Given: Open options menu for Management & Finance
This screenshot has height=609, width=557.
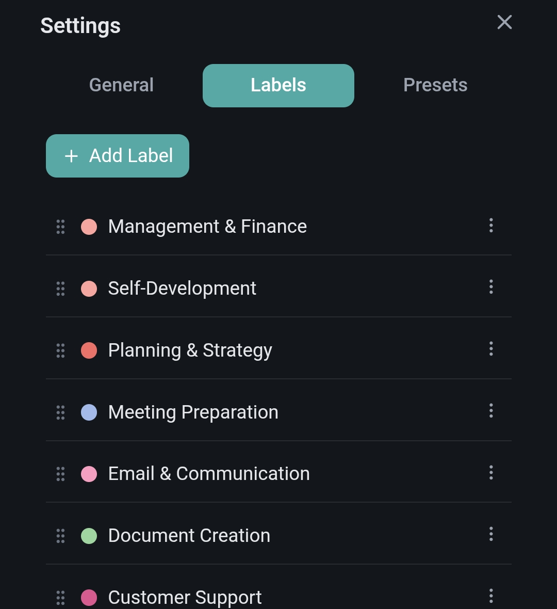Looking at the screenshot, I should [490, 226].
